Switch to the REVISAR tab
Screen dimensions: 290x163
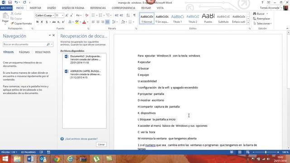(x=146, y=8)
